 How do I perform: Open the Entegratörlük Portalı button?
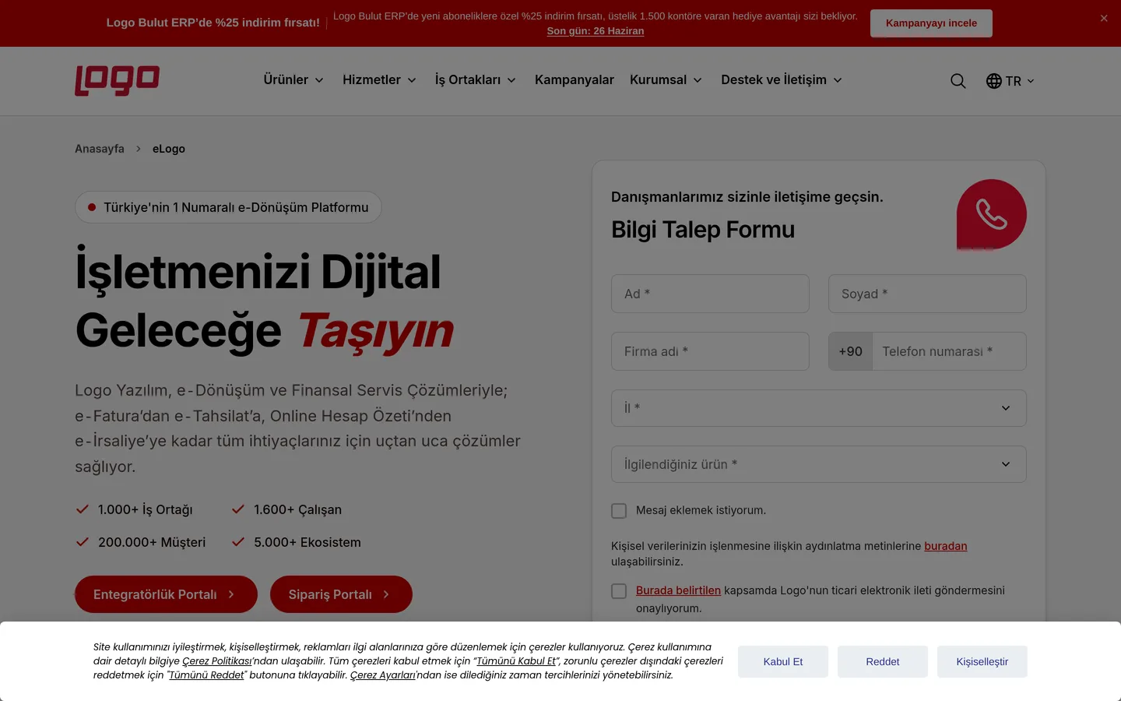coord(166,594)
